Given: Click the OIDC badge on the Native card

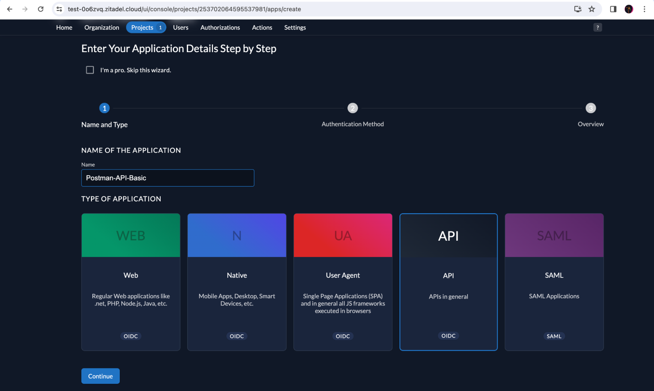Looking at the screenshot, I should (237, 336).
